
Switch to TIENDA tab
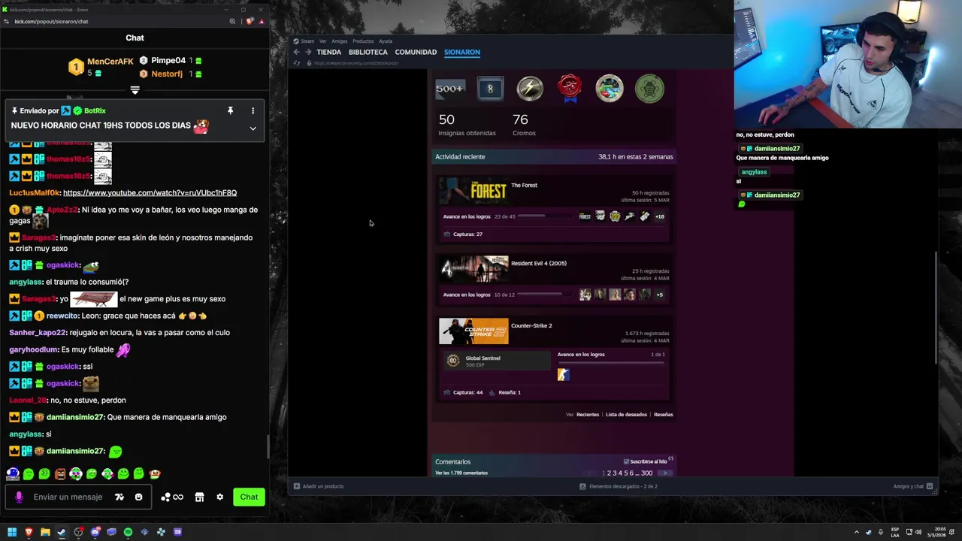click(329, 52)
